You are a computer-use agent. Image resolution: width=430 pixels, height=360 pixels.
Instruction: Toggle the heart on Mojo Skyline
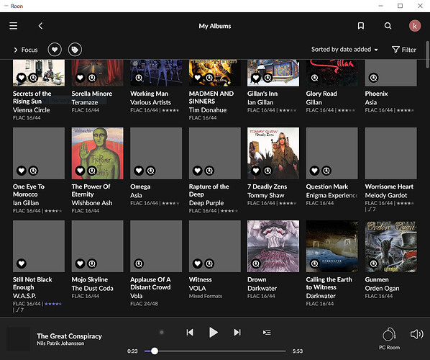point(80,264)
